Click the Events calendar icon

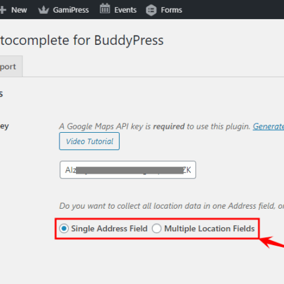coord(105,9)
